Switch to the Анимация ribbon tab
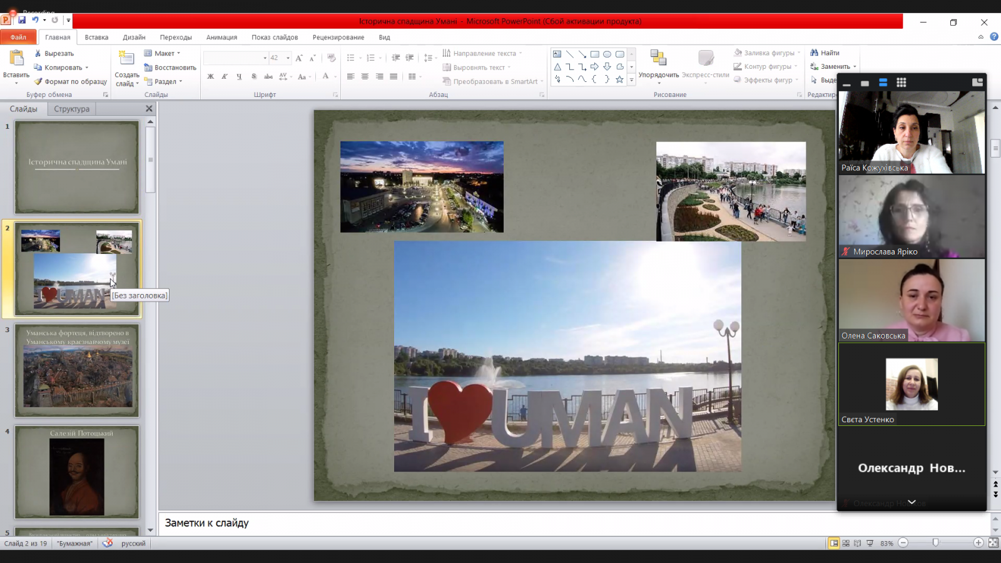The image size is (1001, 563). click(x=221, y=37)
